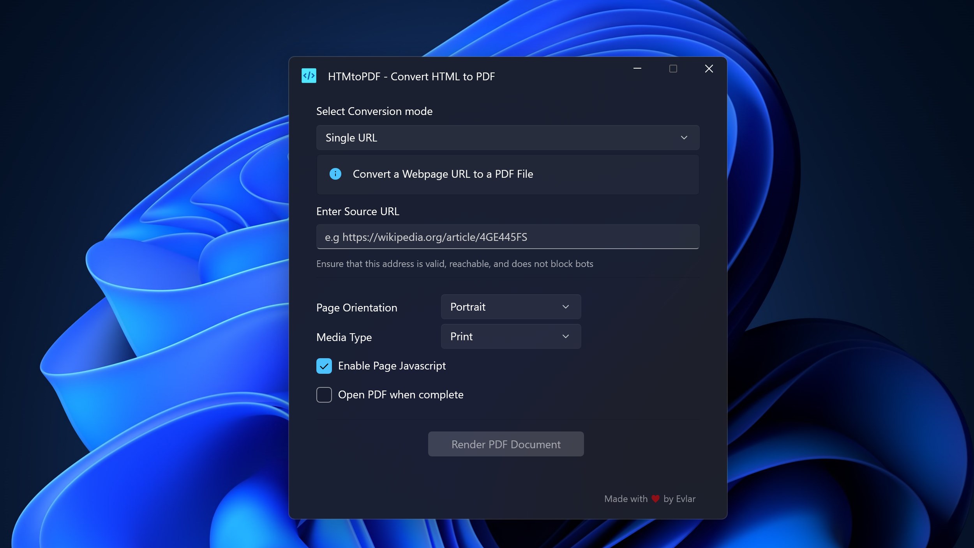Expand the Page Orientation Portrait dropdown
The height and width of the screenshot is (548, 974).
click(x=510, y=307)
